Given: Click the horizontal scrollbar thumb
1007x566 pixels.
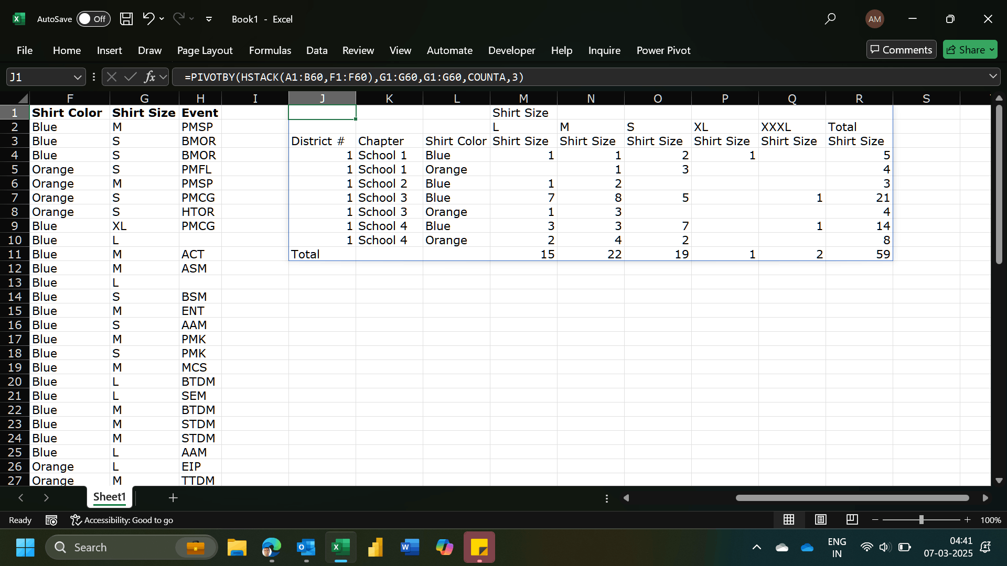Looking at the screenshot, I should tap(852, 498).
